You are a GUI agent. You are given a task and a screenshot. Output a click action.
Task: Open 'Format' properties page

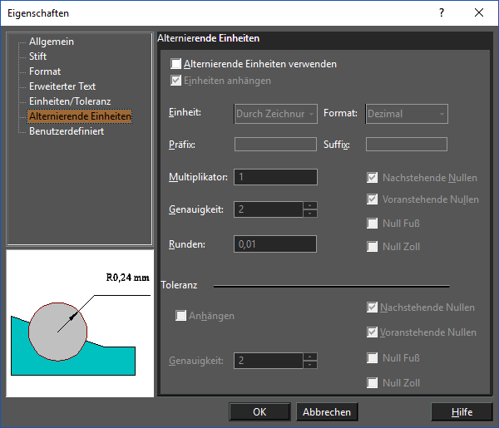pyautogui.click(x=45, y=71)
